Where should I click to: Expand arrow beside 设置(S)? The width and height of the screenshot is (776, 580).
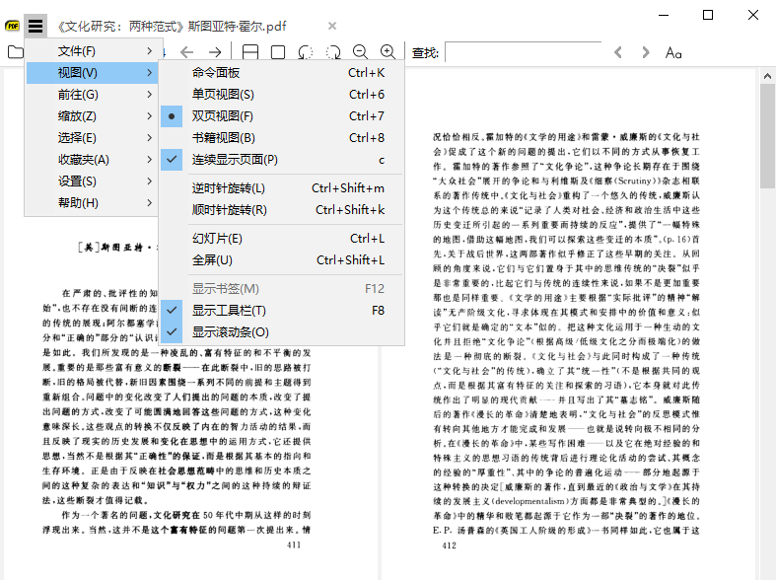click(x=150, y=181)
